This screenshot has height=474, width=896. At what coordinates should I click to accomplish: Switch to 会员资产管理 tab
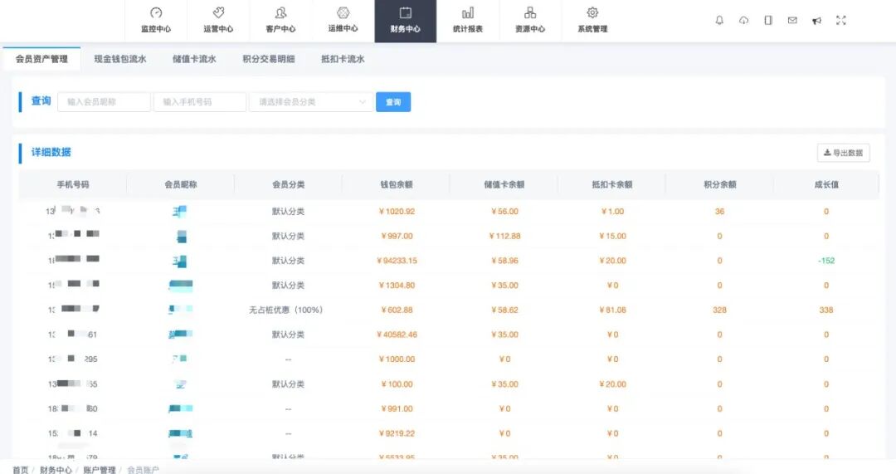(x=41, y=59)
